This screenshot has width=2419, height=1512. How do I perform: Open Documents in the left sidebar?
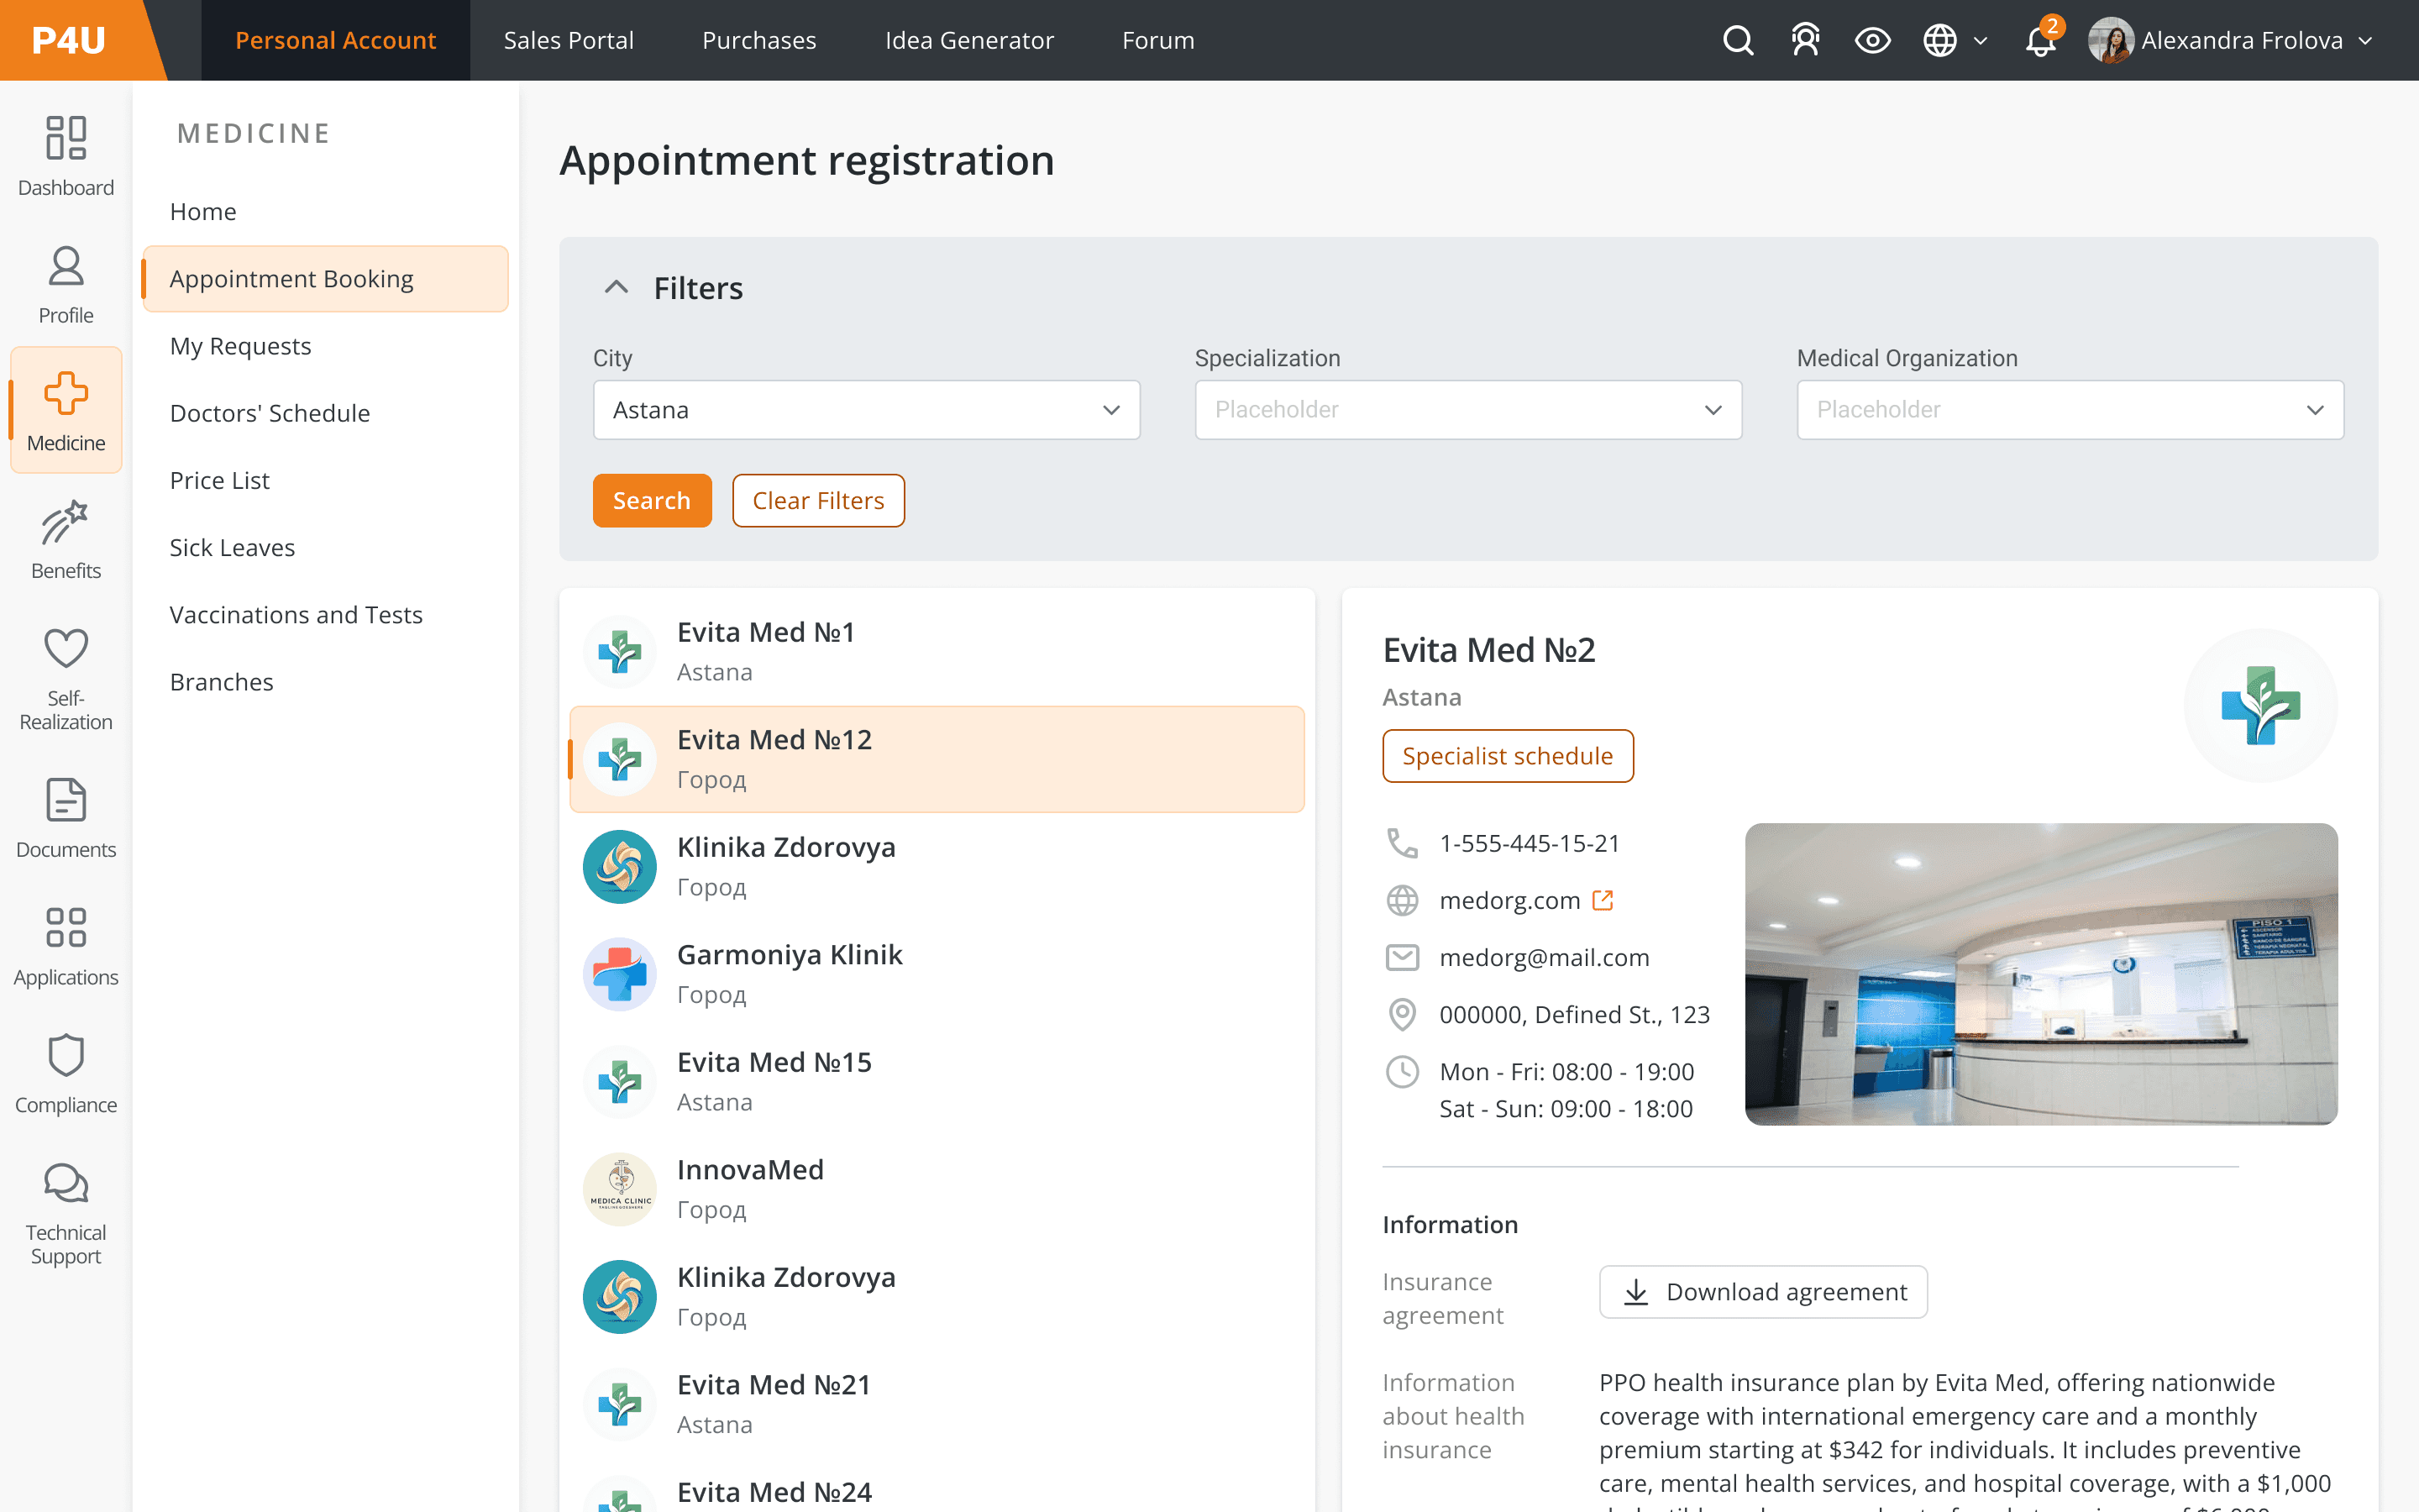point(66,818)
